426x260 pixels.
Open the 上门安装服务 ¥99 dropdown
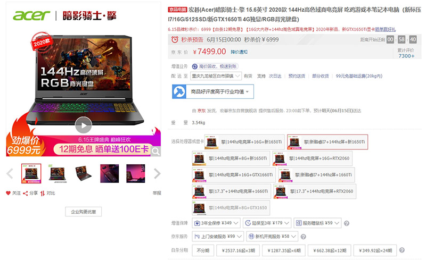[218, 237]
